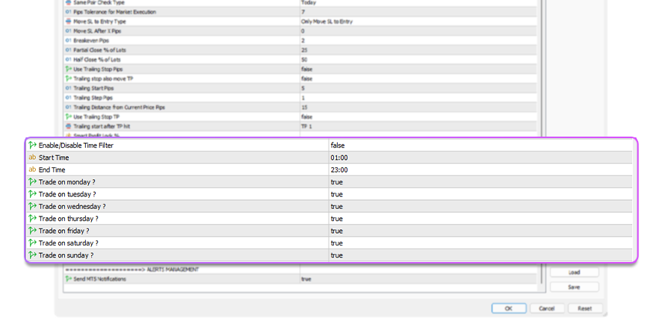
Task: Click the boolean icon beside Enable/Disable Time Filter
Action: 32,145
